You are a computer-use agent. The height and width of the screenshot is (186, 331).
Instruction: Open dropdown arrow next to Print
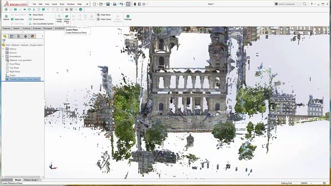click(117, 4)
